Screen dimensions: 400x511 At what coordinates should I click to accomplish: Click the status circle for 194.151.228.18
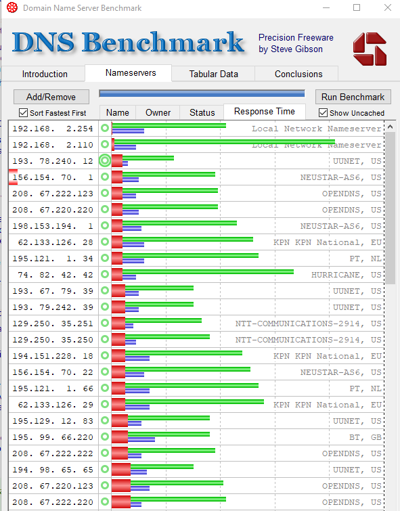click(105, 355)
